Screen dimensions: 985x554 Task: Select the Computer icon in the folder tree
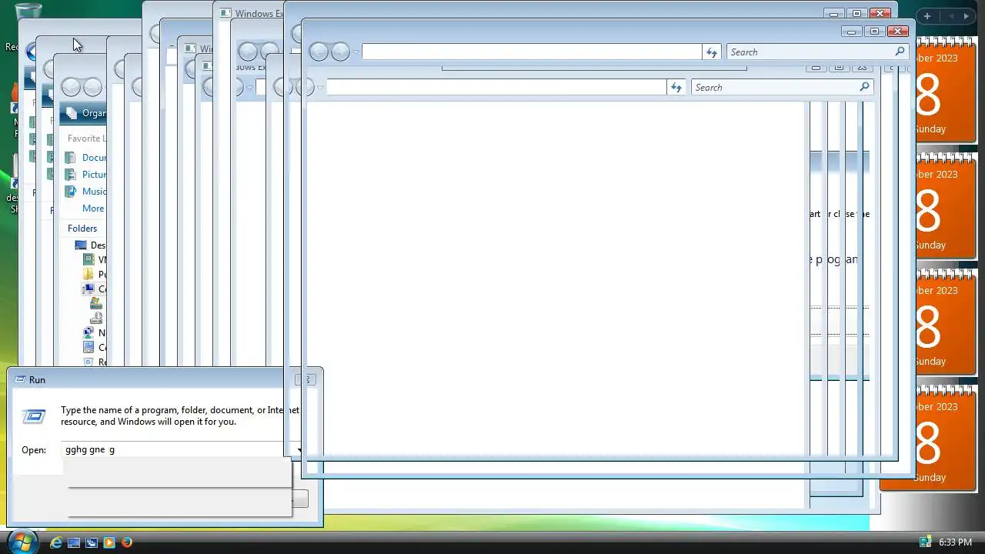point(88,289)
